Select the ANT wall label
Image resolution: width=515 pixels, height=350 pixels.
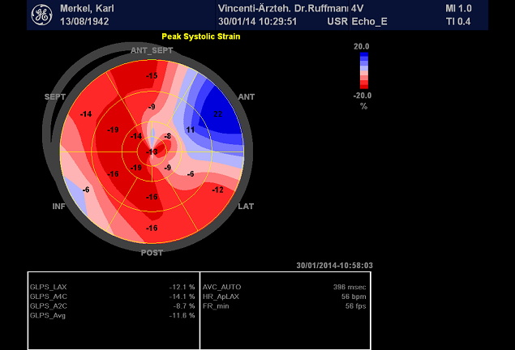pyautogui.click(x=246, y=97)
